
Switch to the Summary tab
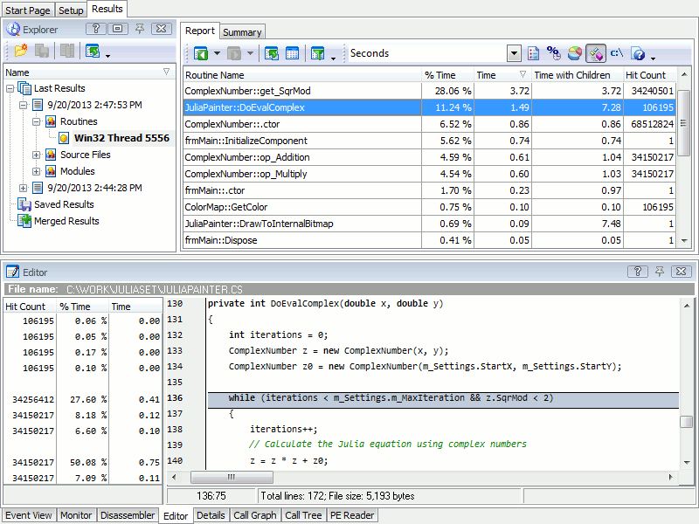point(242,32)
